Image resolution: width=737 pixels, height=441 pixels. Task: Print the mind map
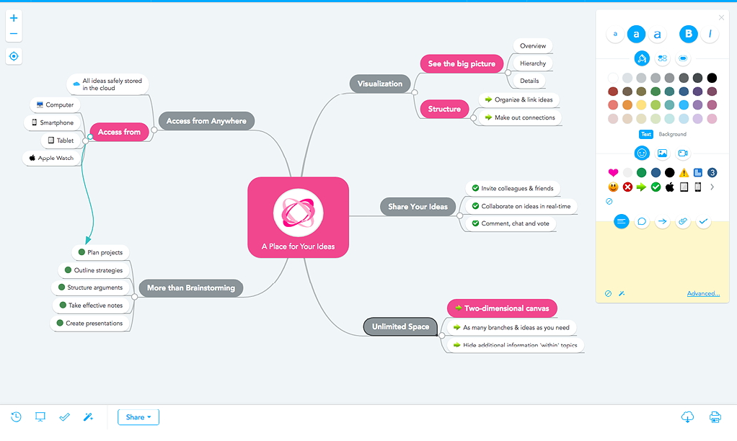tap(715, 416)
